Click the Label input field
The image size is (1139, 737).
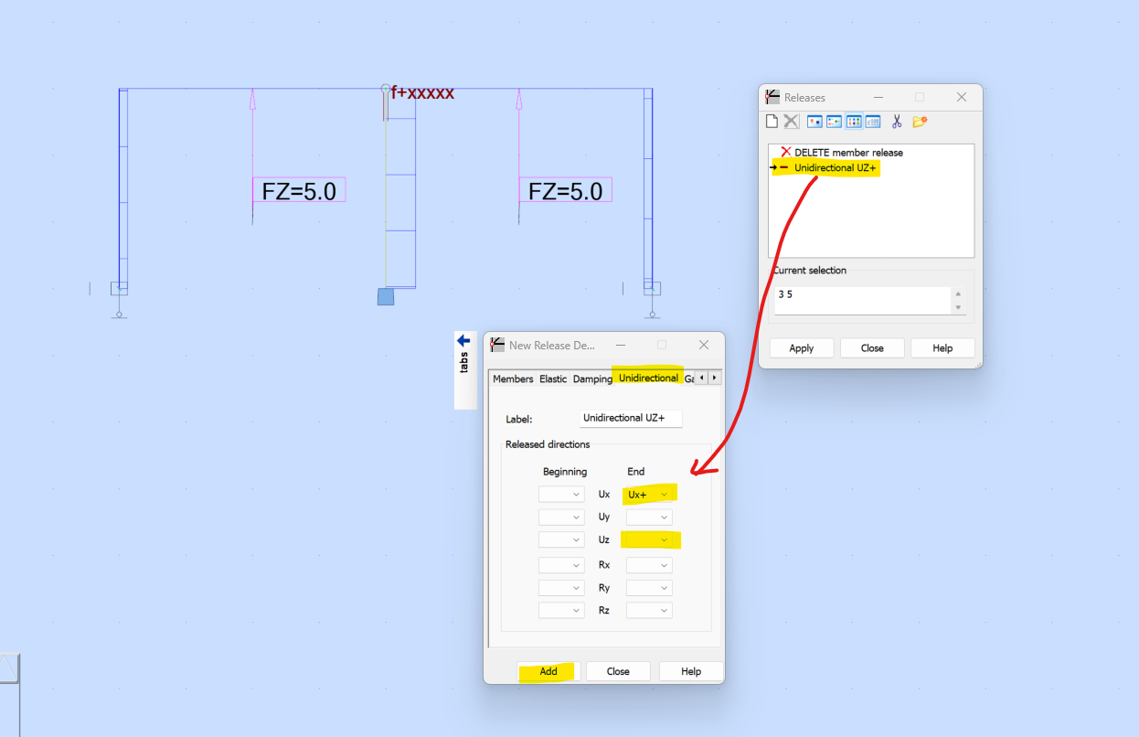pos(631,418)
